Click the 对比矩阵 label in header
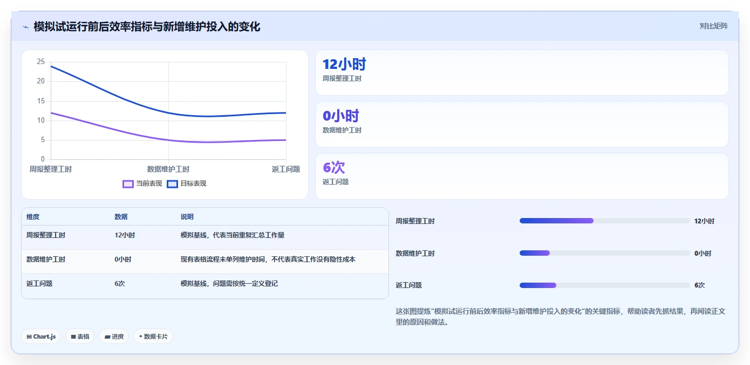750x365 pixels. pos(713,26)
